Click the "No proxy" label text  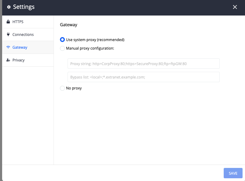click(x=74, y=88)
